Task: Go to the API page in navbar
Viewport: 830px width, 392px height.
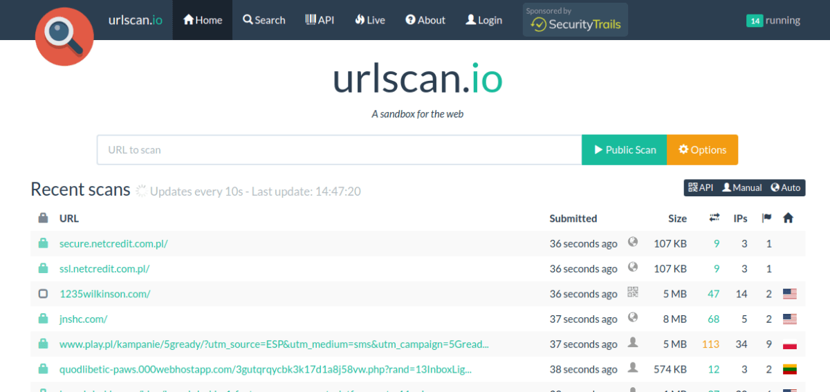Action: [320, 20]
